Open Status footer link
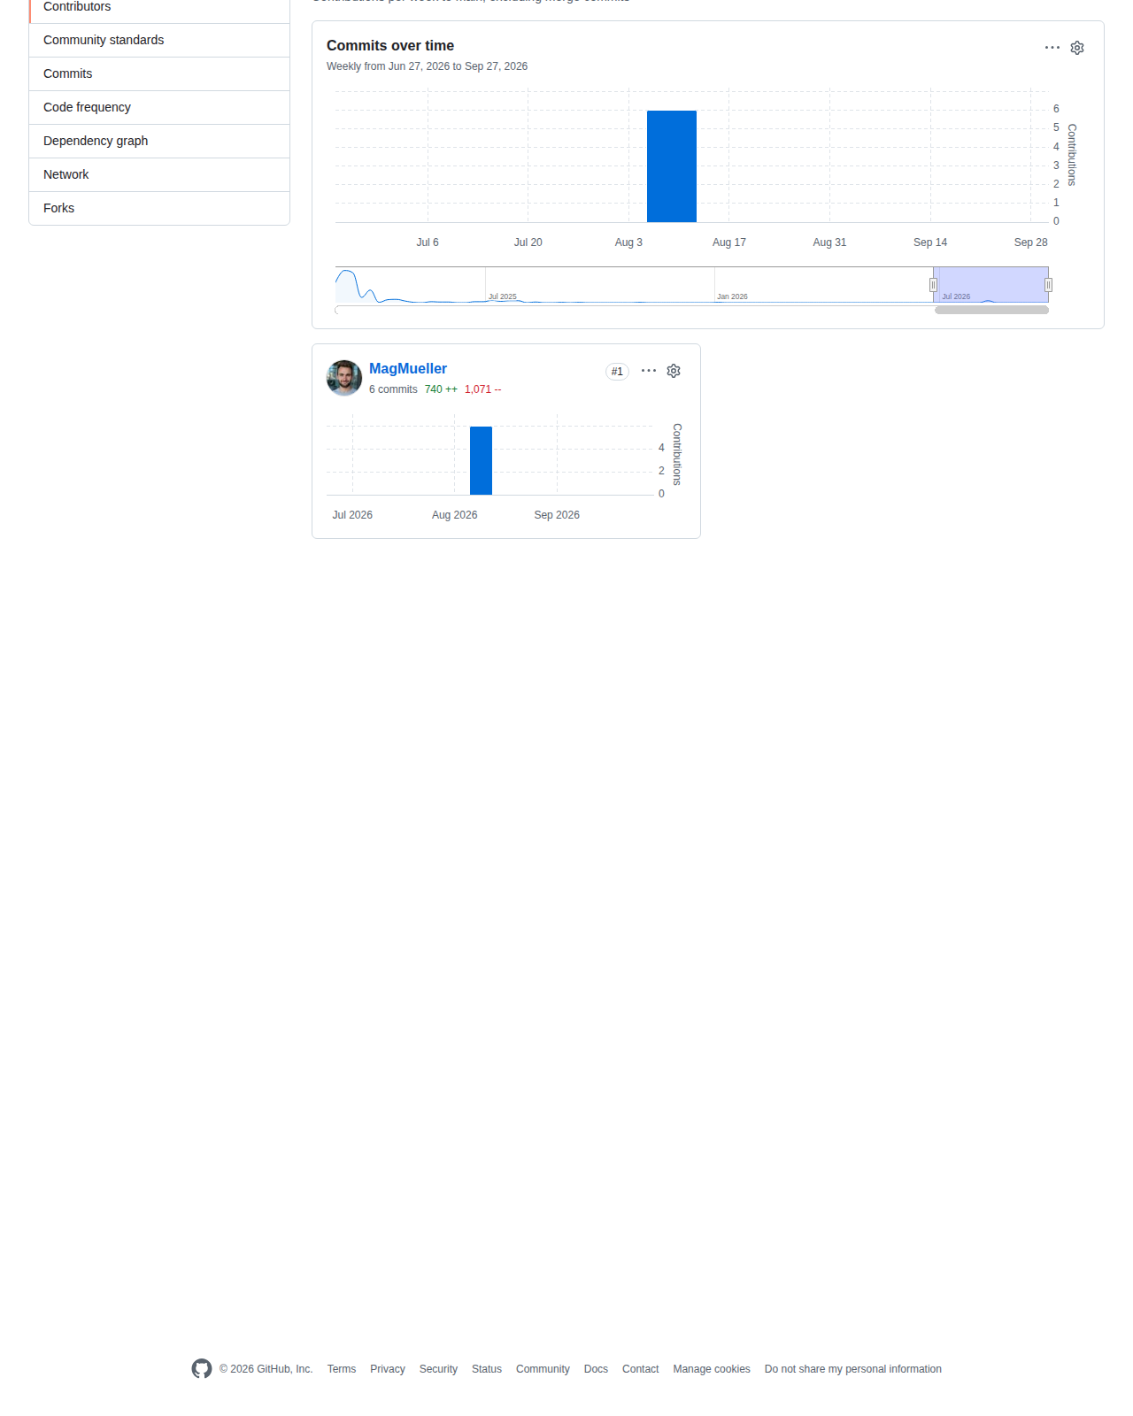The height and width of the screenshot is (1416, 1133). click(x=487, y=1369)
